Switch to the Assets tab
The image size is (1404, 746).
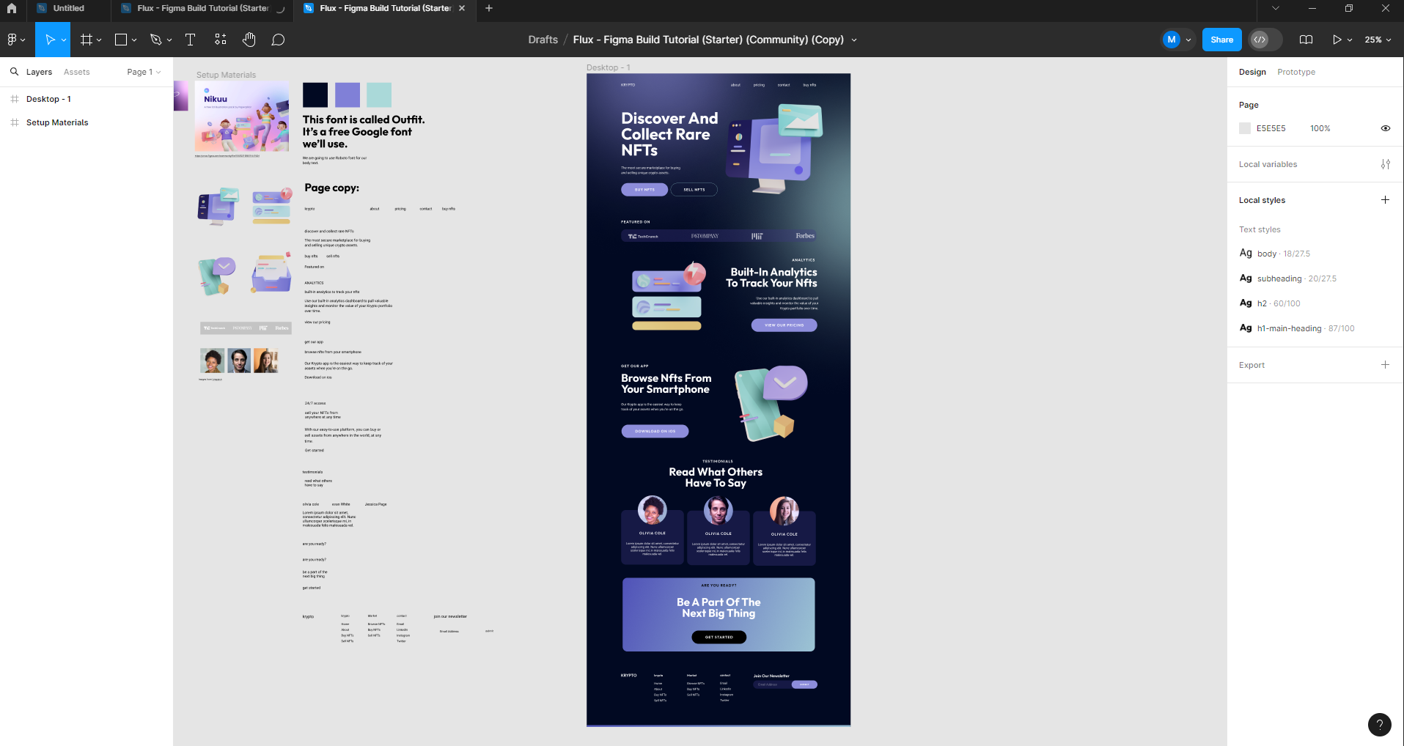[x=76, y=72]
